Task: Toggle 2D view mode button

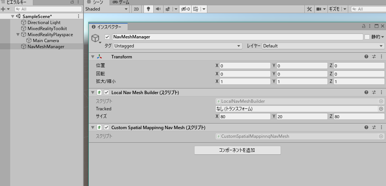Action: [136, 9]
